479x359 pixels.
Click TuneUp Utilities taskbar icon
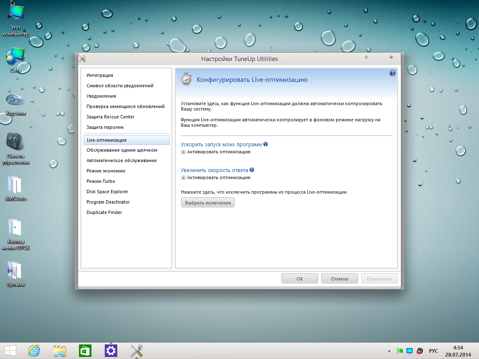[x=136, y=351]
